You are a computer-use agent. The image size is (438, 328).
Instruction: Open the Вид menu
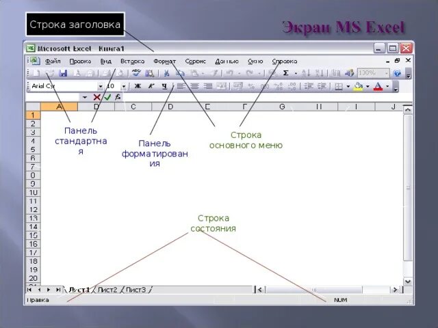coord(106,61)
